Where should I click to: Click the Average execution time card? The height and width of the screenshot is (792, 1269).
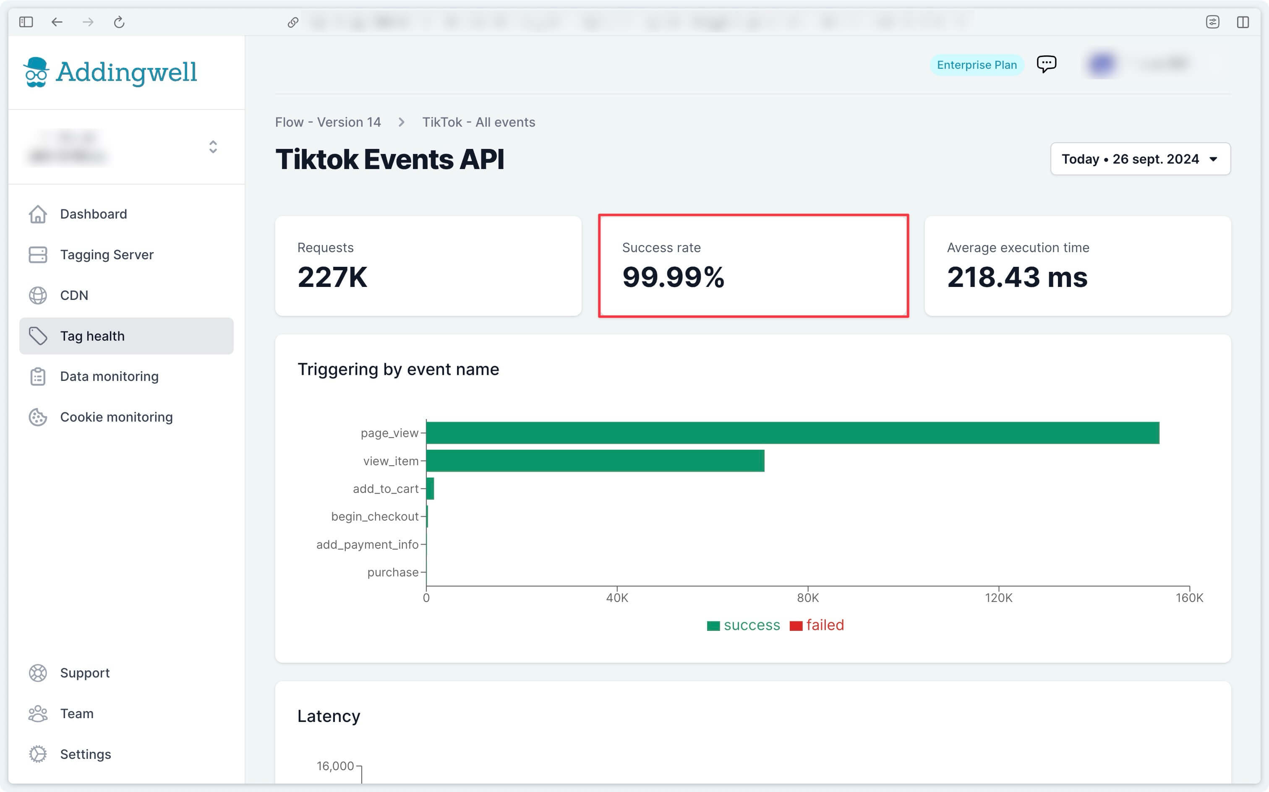click(1078, 266)
